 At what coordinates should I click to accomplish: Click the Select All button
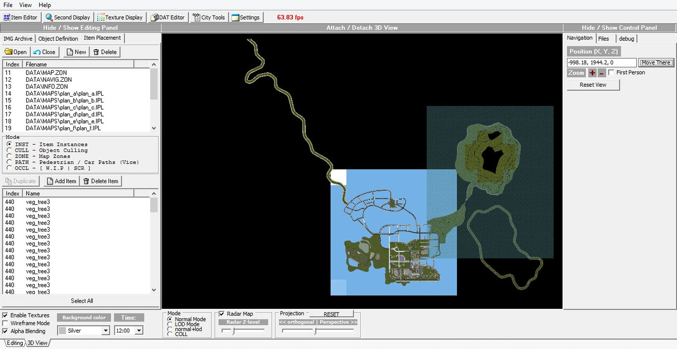coord(82,301)
